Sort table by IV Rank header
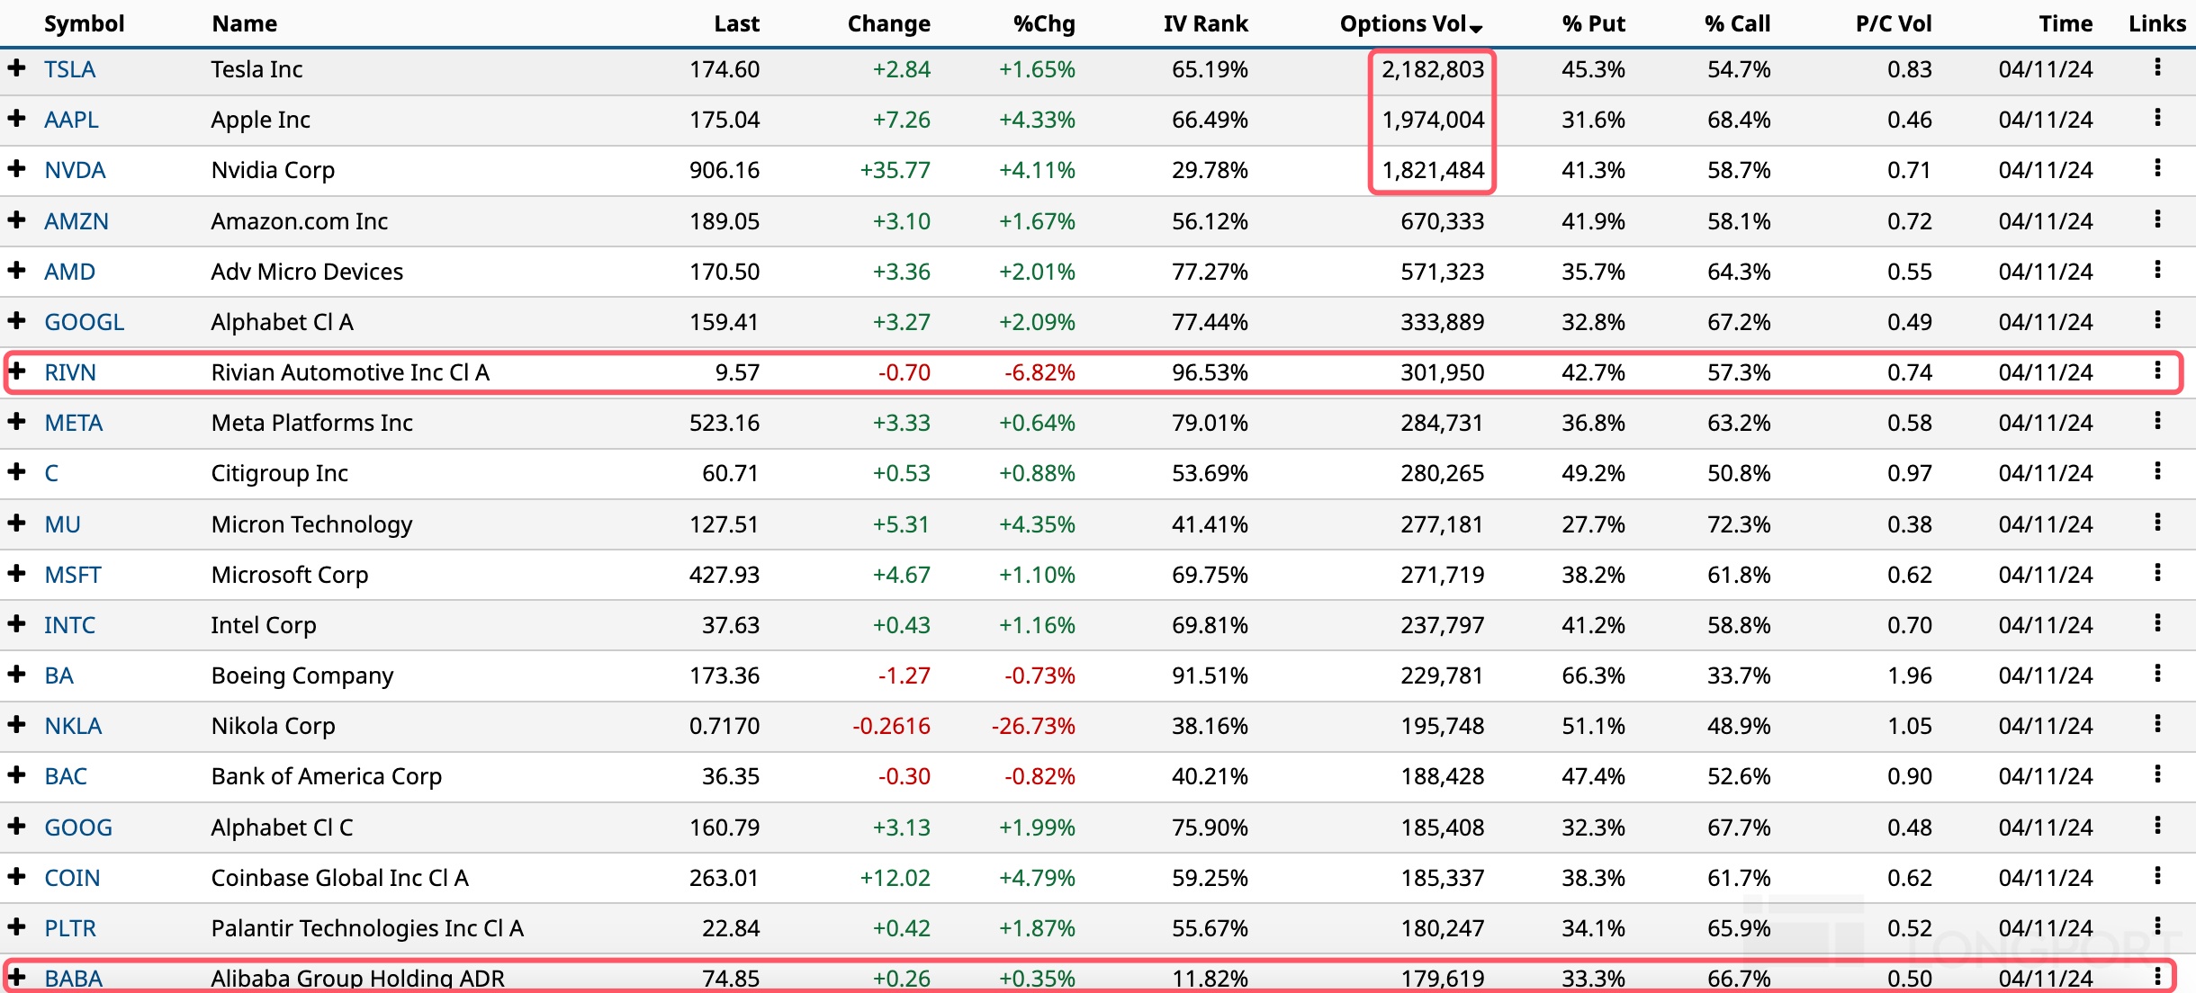 1205,24
